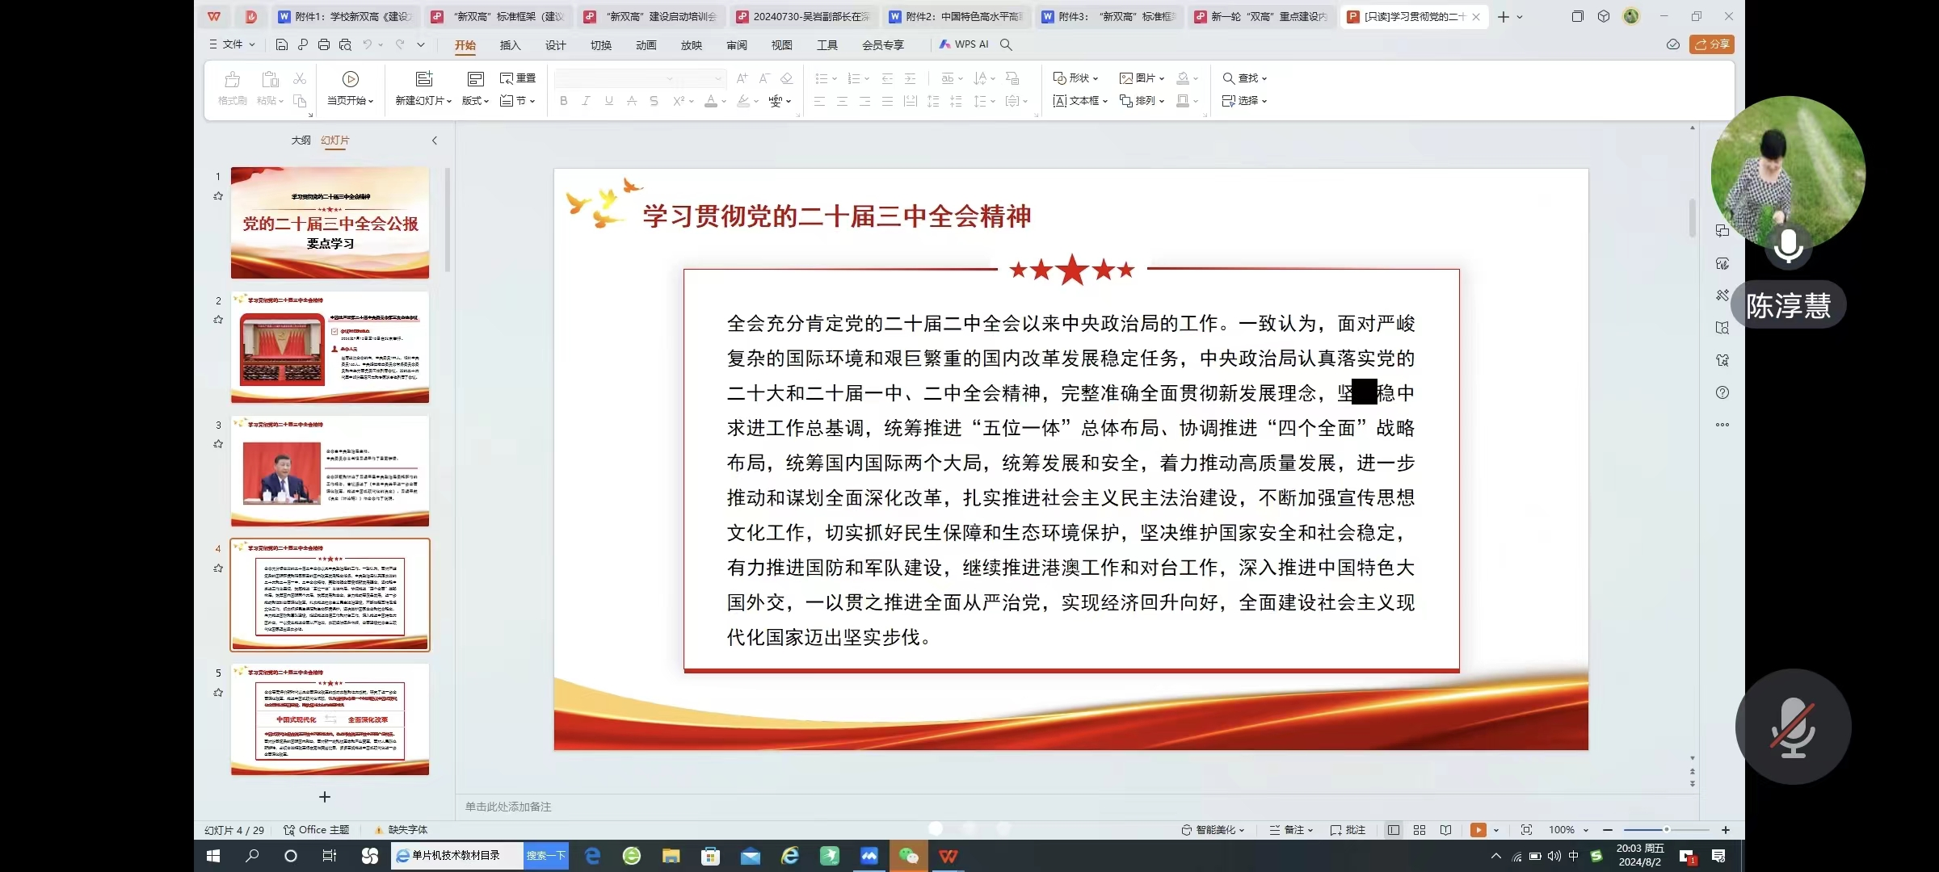Open the 100% zoom level dropdown
This screenshot has height=872, width=1939.
tap(1568, 830)
